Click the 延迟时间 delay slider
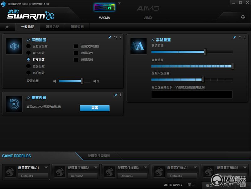Screen dimensions: 251x189 tap(192, 52)
